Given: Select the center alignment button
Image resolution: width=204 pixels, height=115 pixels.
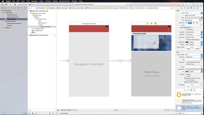Looking at the screenshot, I should click(190, 23).
